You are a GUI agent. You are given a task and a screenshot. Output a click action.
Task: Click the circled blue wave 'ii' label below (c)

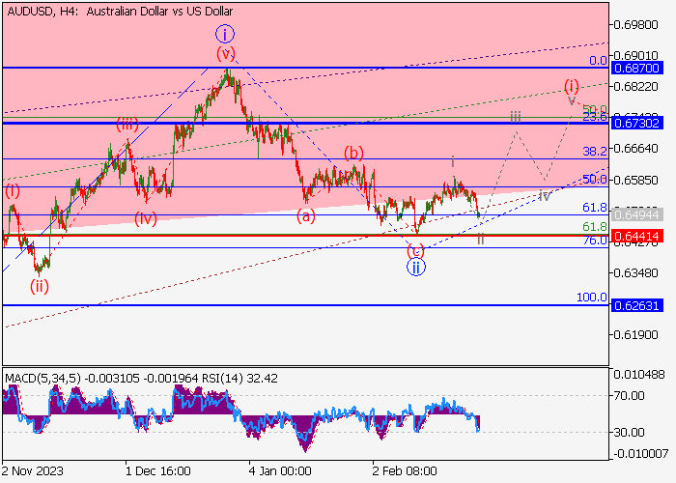pyautogui.click(x=416, y=268)
